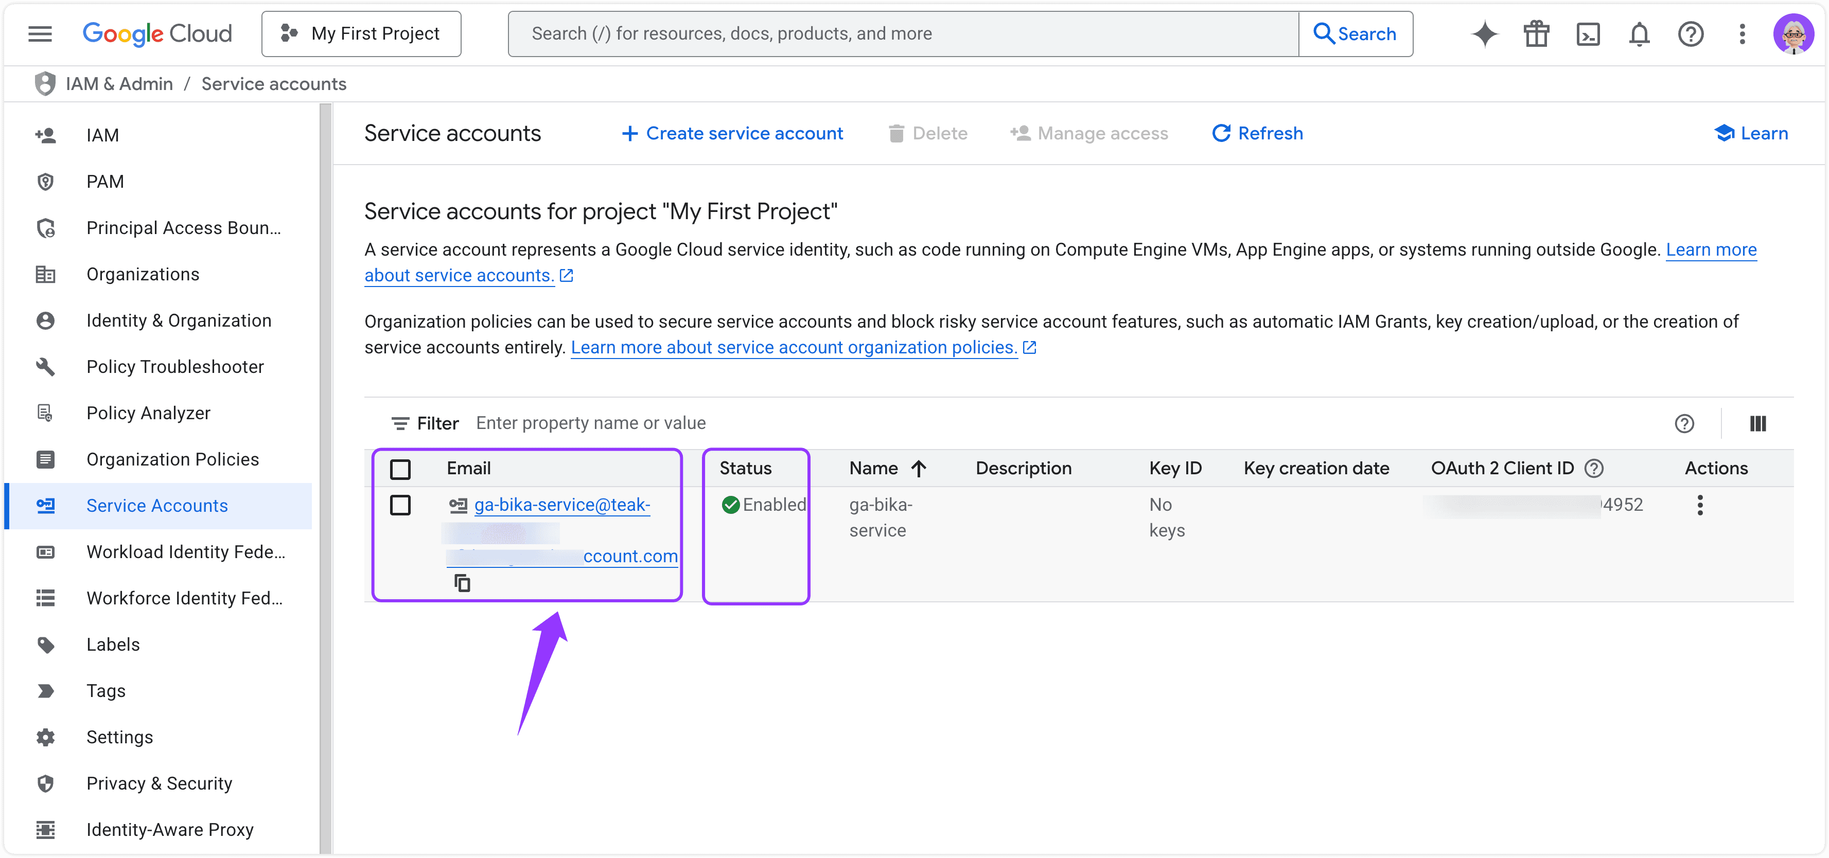Activate Cloud Shell terminal icon
Screen dimensions: 1829x858
pyautogui.click(x=1588, y=33)
